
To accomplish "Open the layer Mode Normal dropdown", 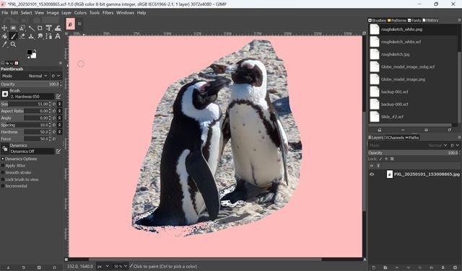I will coord(408,146).
